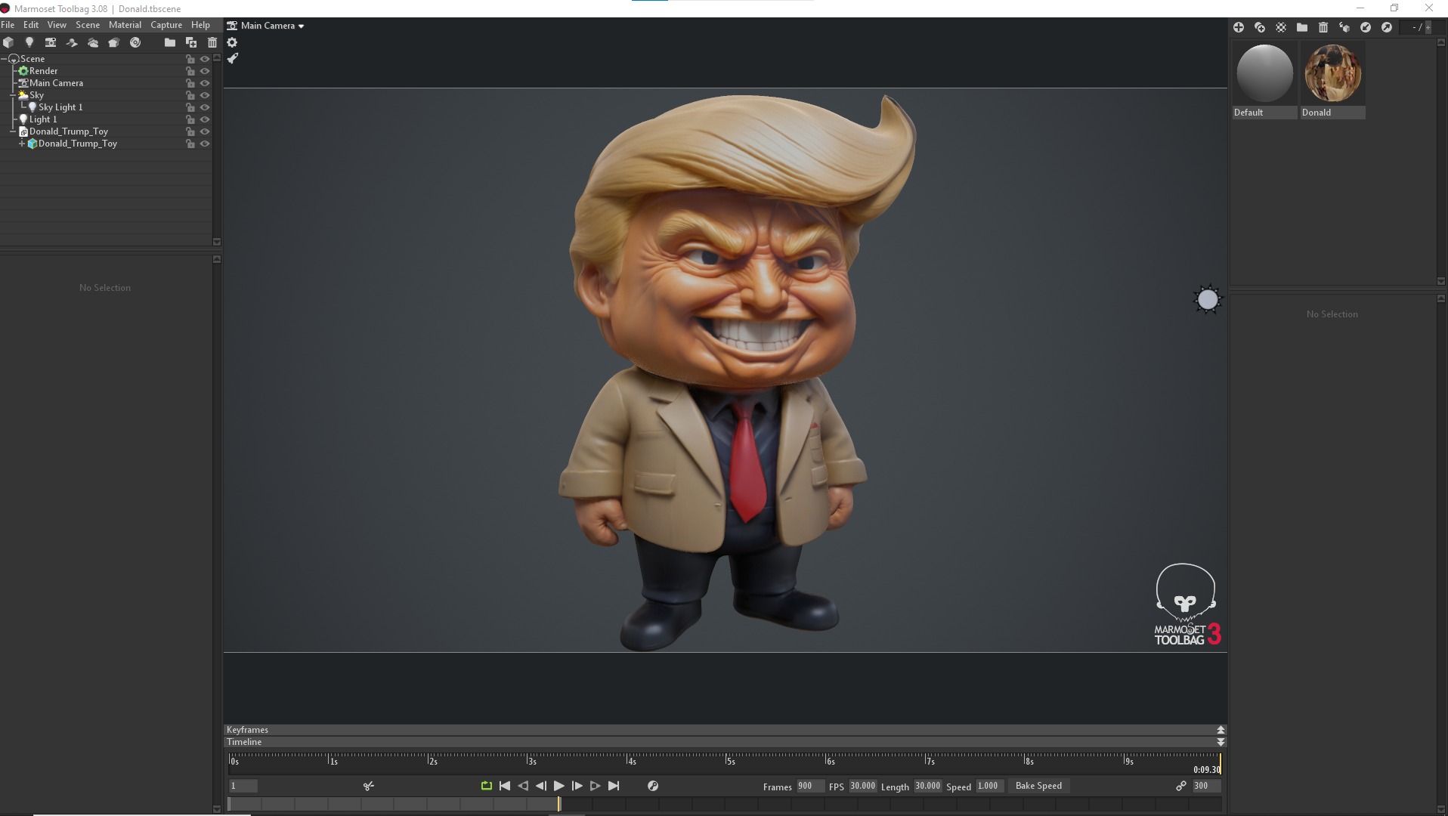1448x816 pixels.
Task: Click the rocket icon in the viewport
Action: click(233, 58)
